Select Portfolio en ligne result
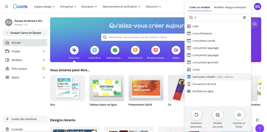Image resolution: width=267 pixels, height=132 pixels. (218, 91)
